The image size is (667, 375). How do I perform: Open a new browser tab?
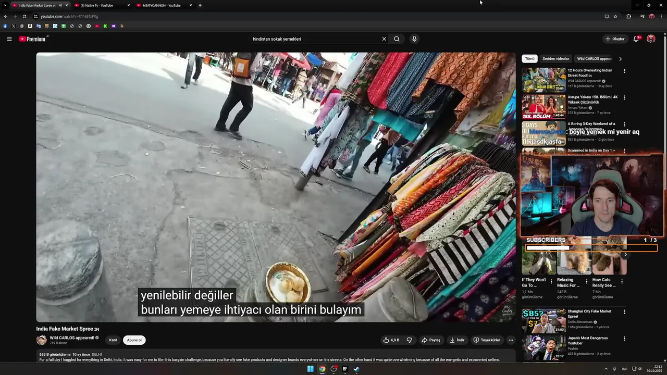pos(200,5)
